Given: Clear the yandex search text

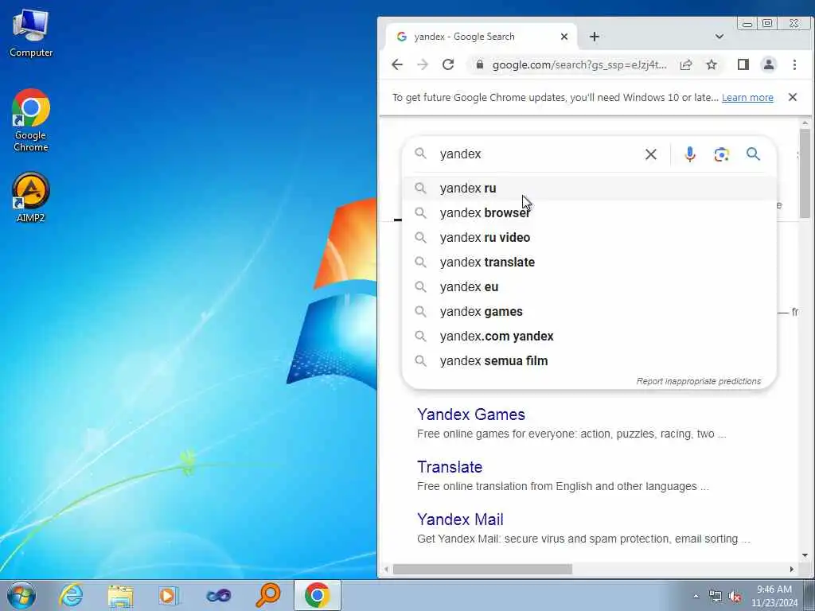Looking at the screenshot, I should (651, 154).
